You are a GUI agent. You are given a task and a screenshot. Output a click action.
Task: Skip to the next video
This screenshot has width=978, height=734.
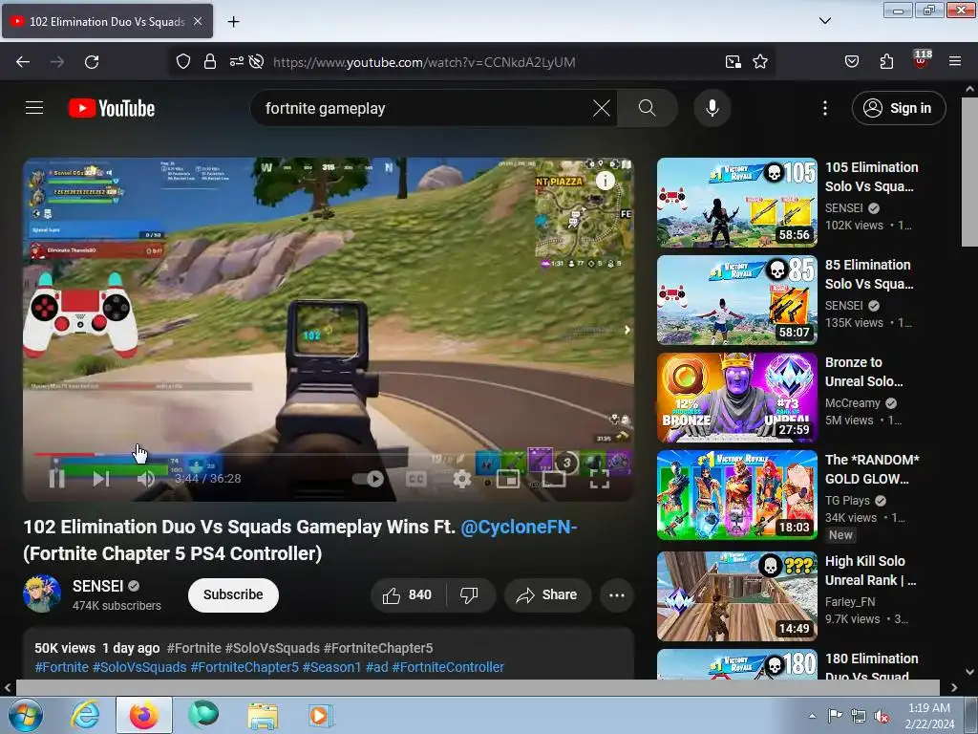point(101,479)
